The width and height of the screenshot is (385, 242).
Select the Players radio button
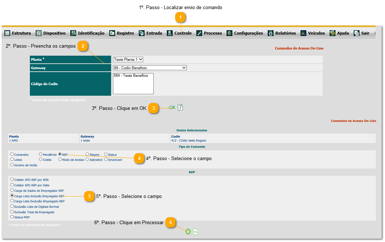click(87, 154)
